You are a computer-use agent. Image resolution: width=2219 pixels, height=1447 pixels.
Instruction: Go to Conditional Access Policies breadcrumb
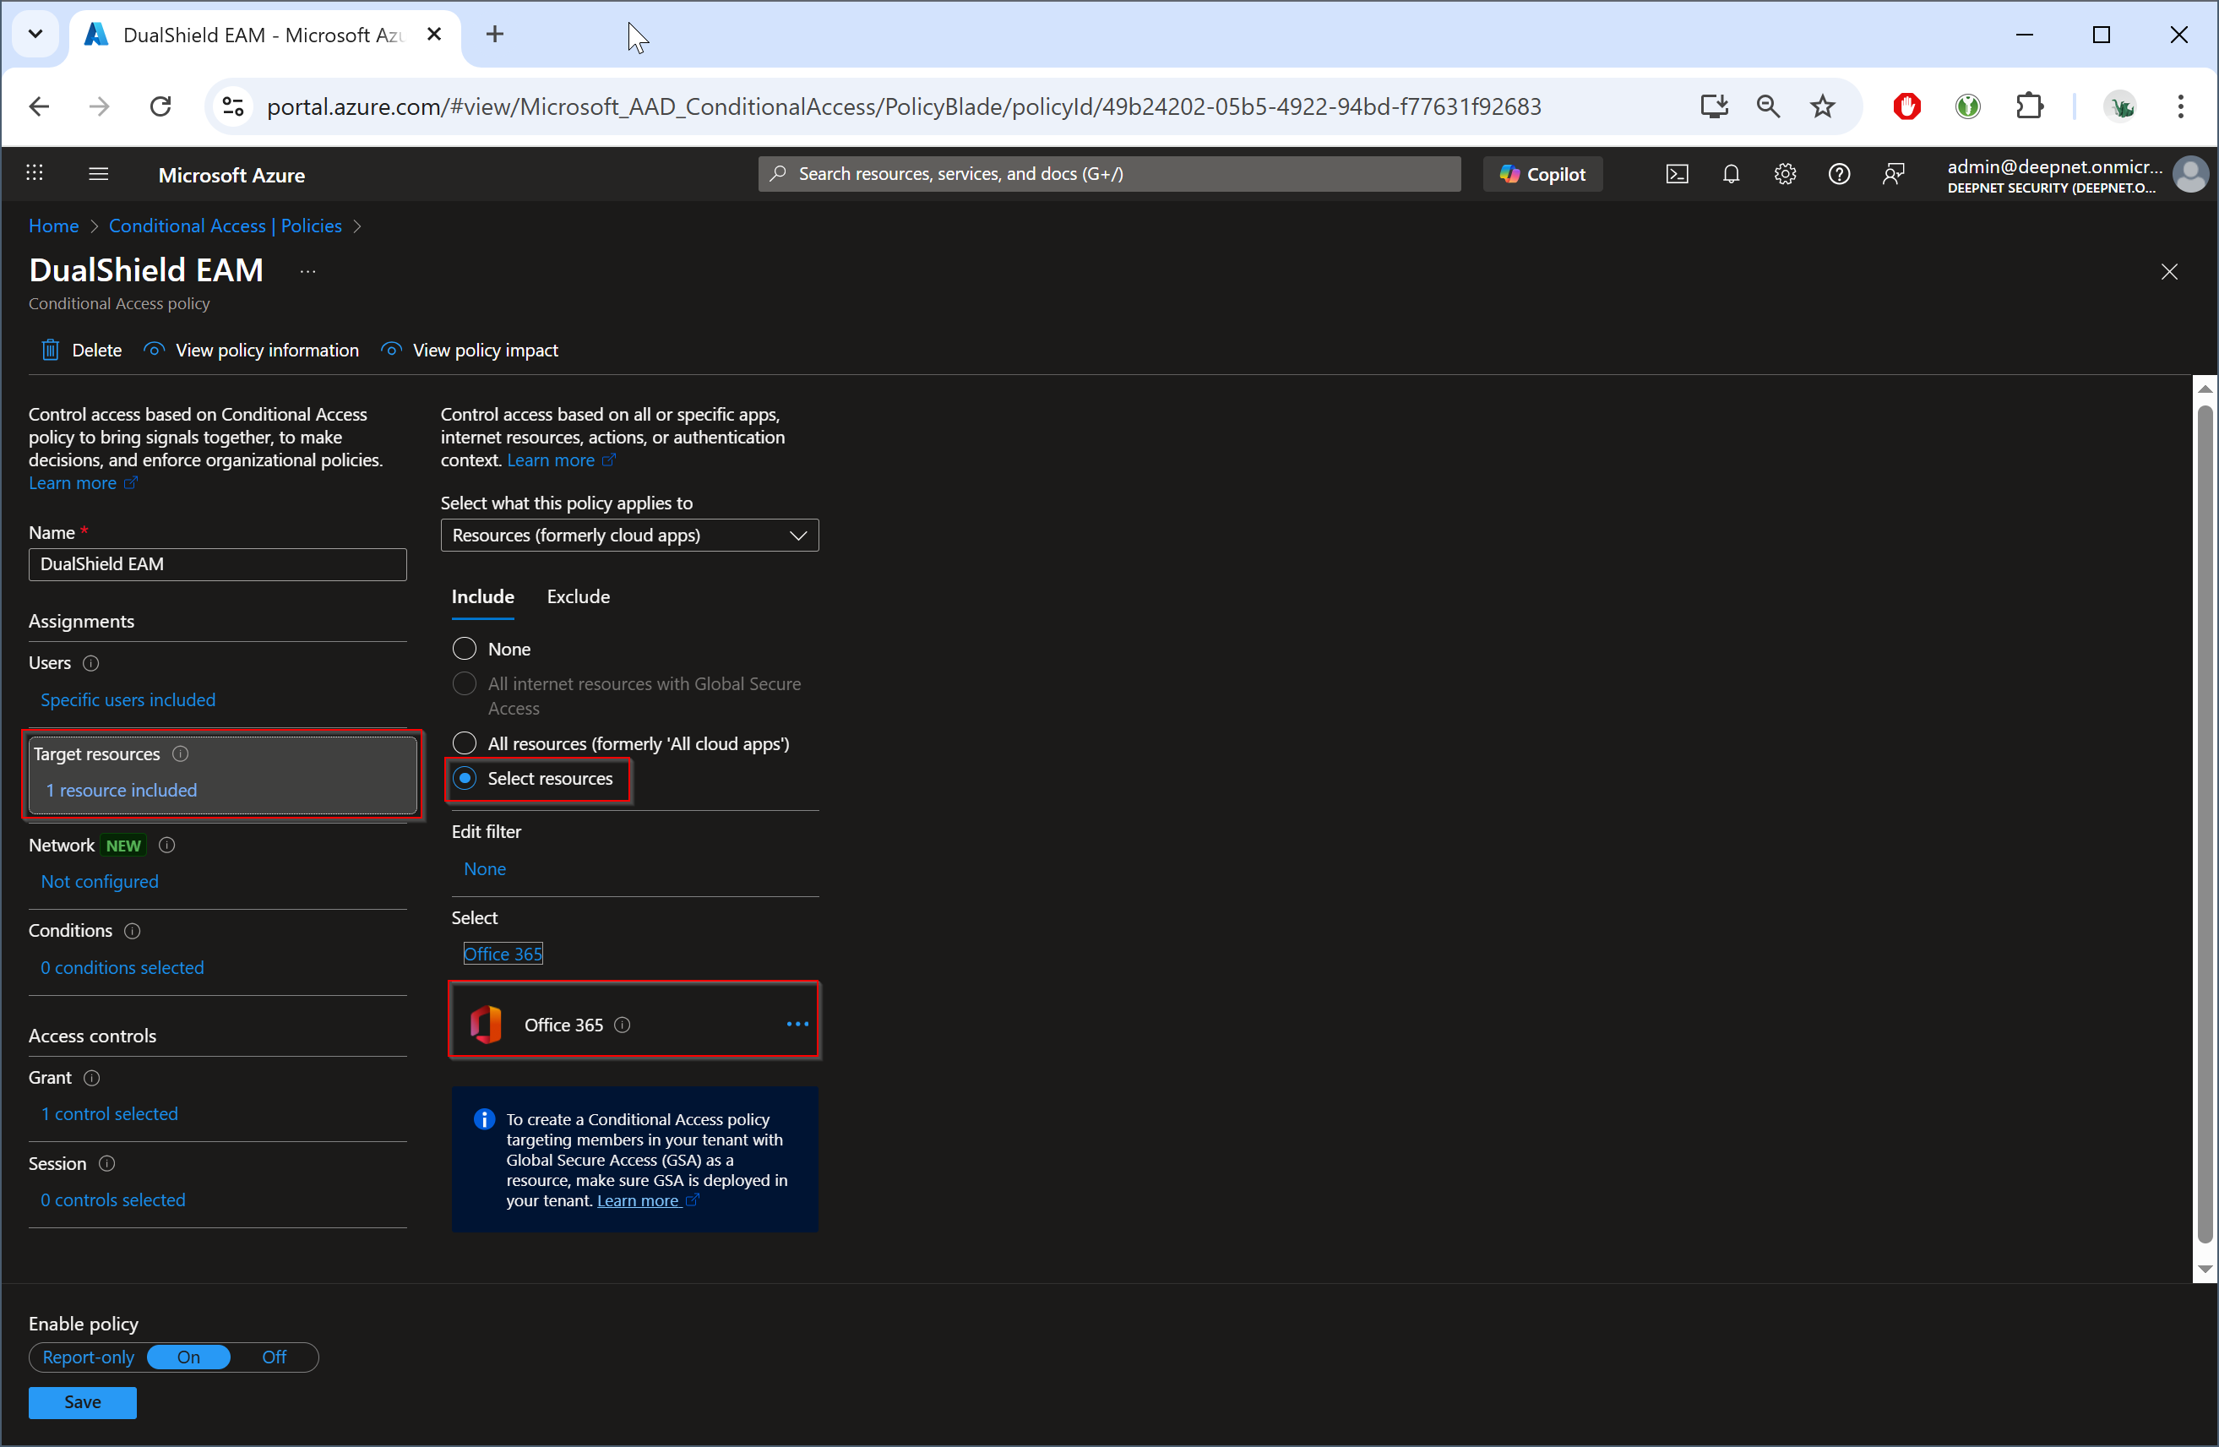point(225,226)
